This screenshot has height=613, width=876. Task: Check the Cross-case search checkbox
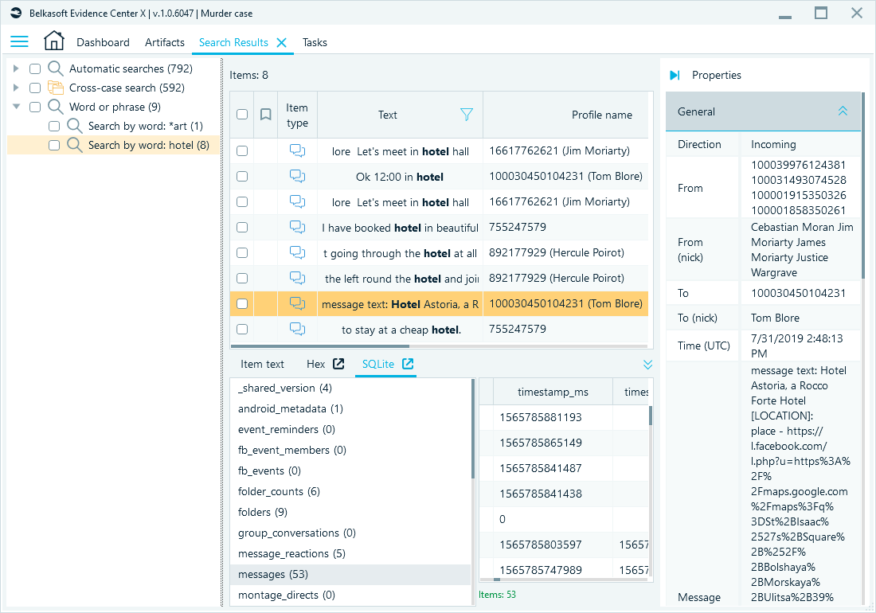[x=35, y=88]
